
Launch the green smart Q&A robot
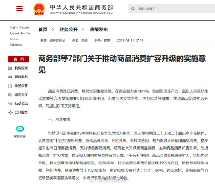pos(20,129)
